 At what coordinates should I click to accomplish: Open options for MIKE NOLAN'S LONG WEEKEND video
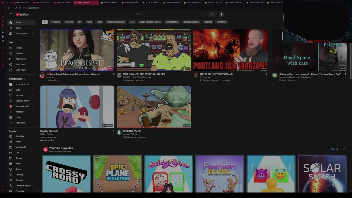pyautogui.click(x=190, y=74)
